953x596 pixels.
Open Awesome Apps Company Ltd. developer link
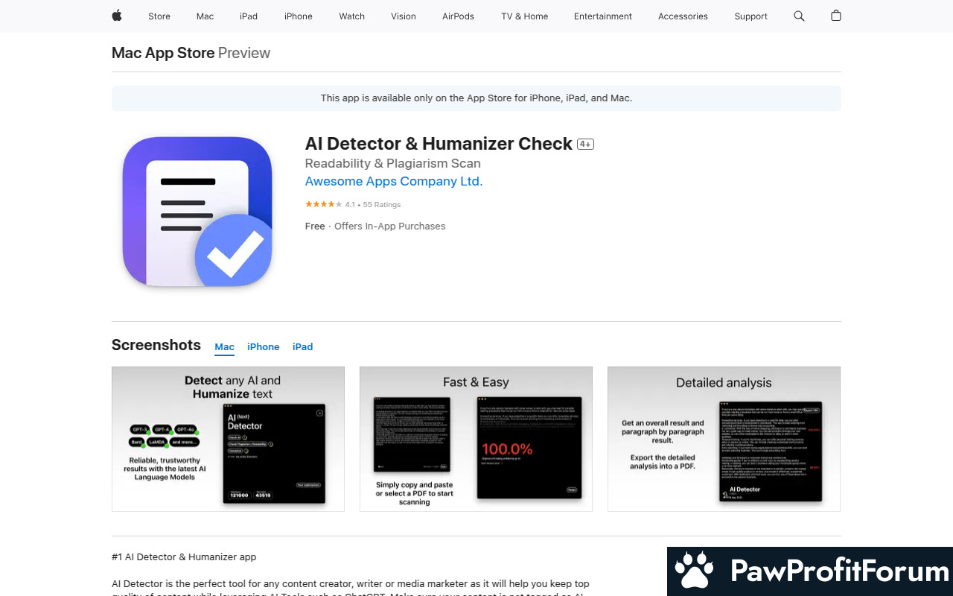394,181
